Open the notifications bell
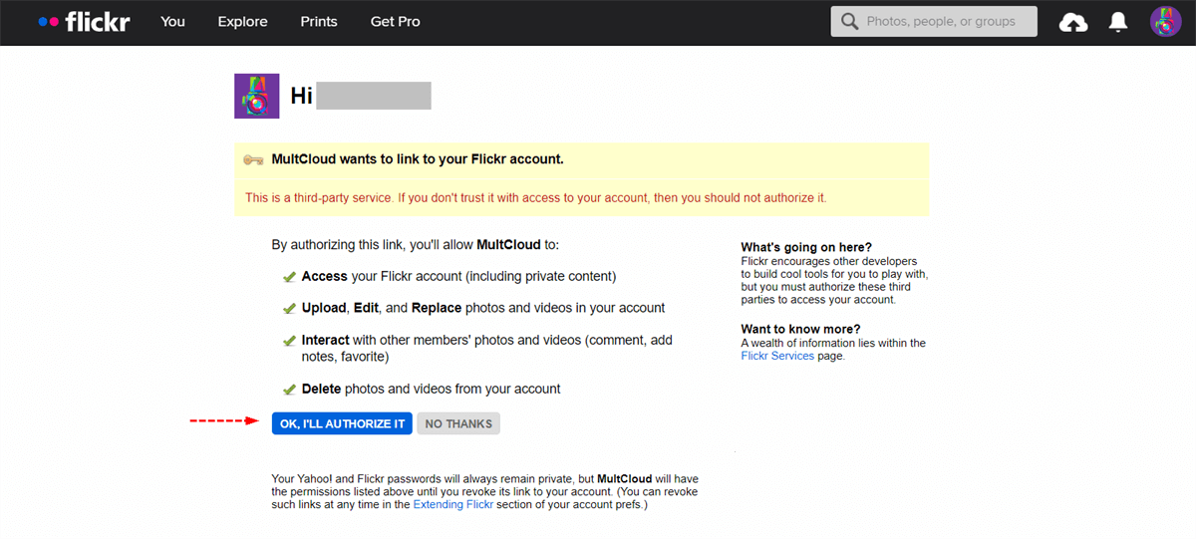The height and width of the screenshot is (539, 1196). click(x=1118, y=22)
